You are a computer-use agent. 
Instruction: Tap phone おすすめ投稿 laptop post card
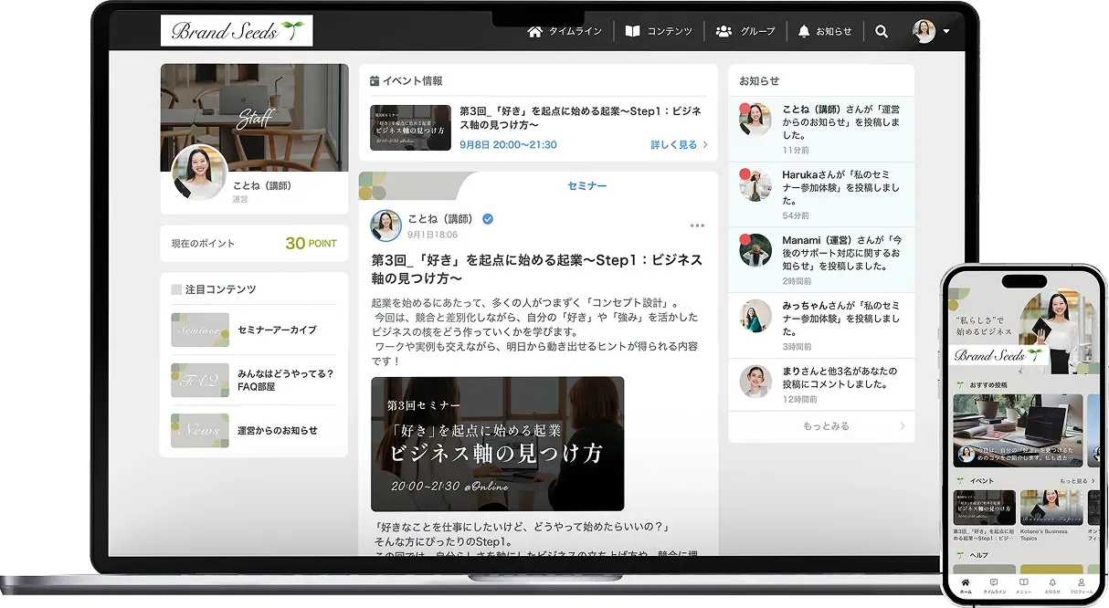pyautogui.click(x=1018, y=430)
